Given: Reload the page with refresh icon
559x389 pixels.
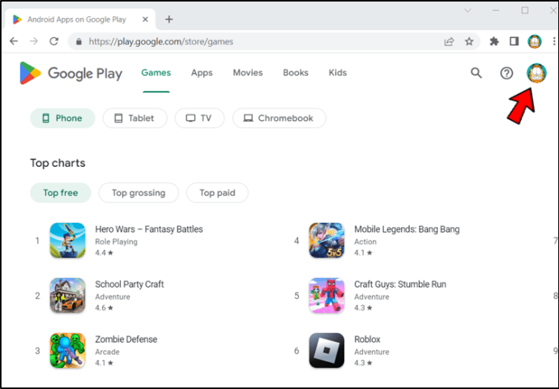Looking at the screenshot, I should click(x=53, y=41).
